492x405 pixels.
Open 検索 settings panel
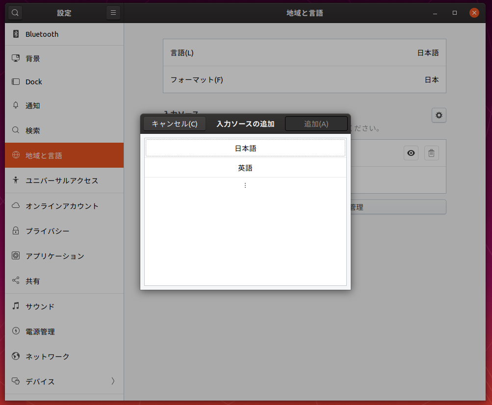pos(64,130)
